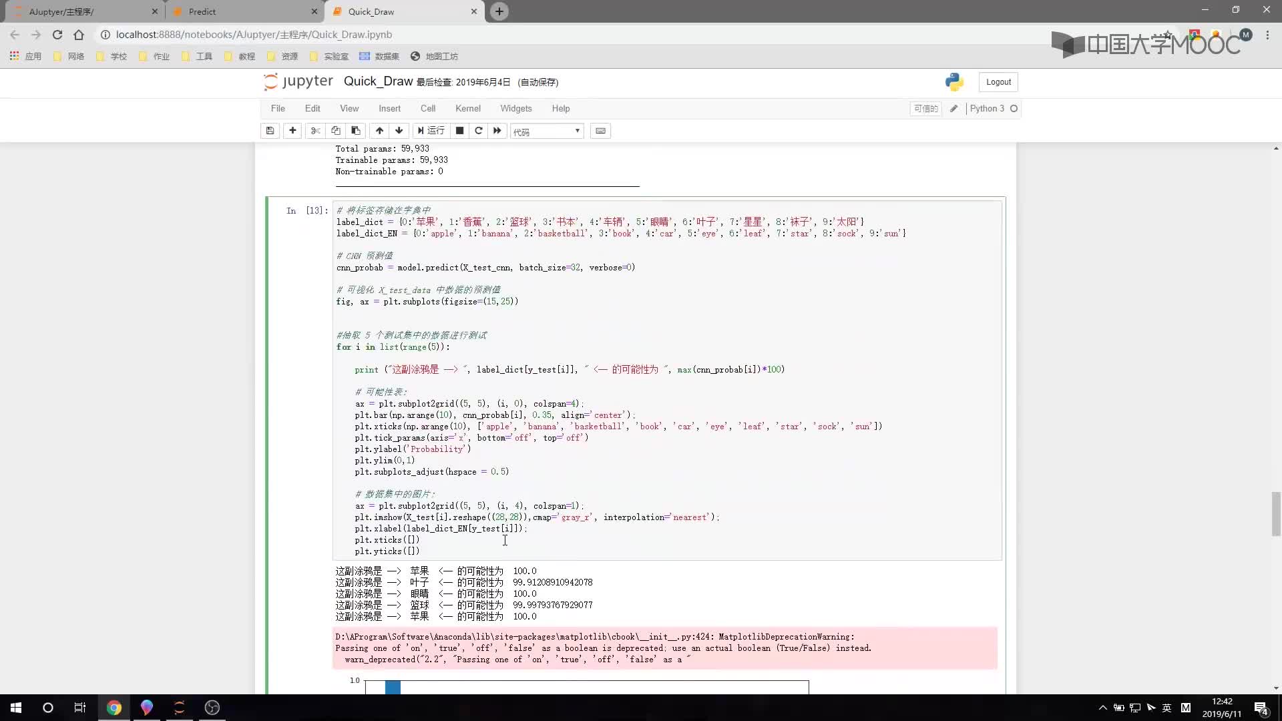1282x721 pixels.
Task: Click the Python 3 kernel indicator
Action: point(986,109)
